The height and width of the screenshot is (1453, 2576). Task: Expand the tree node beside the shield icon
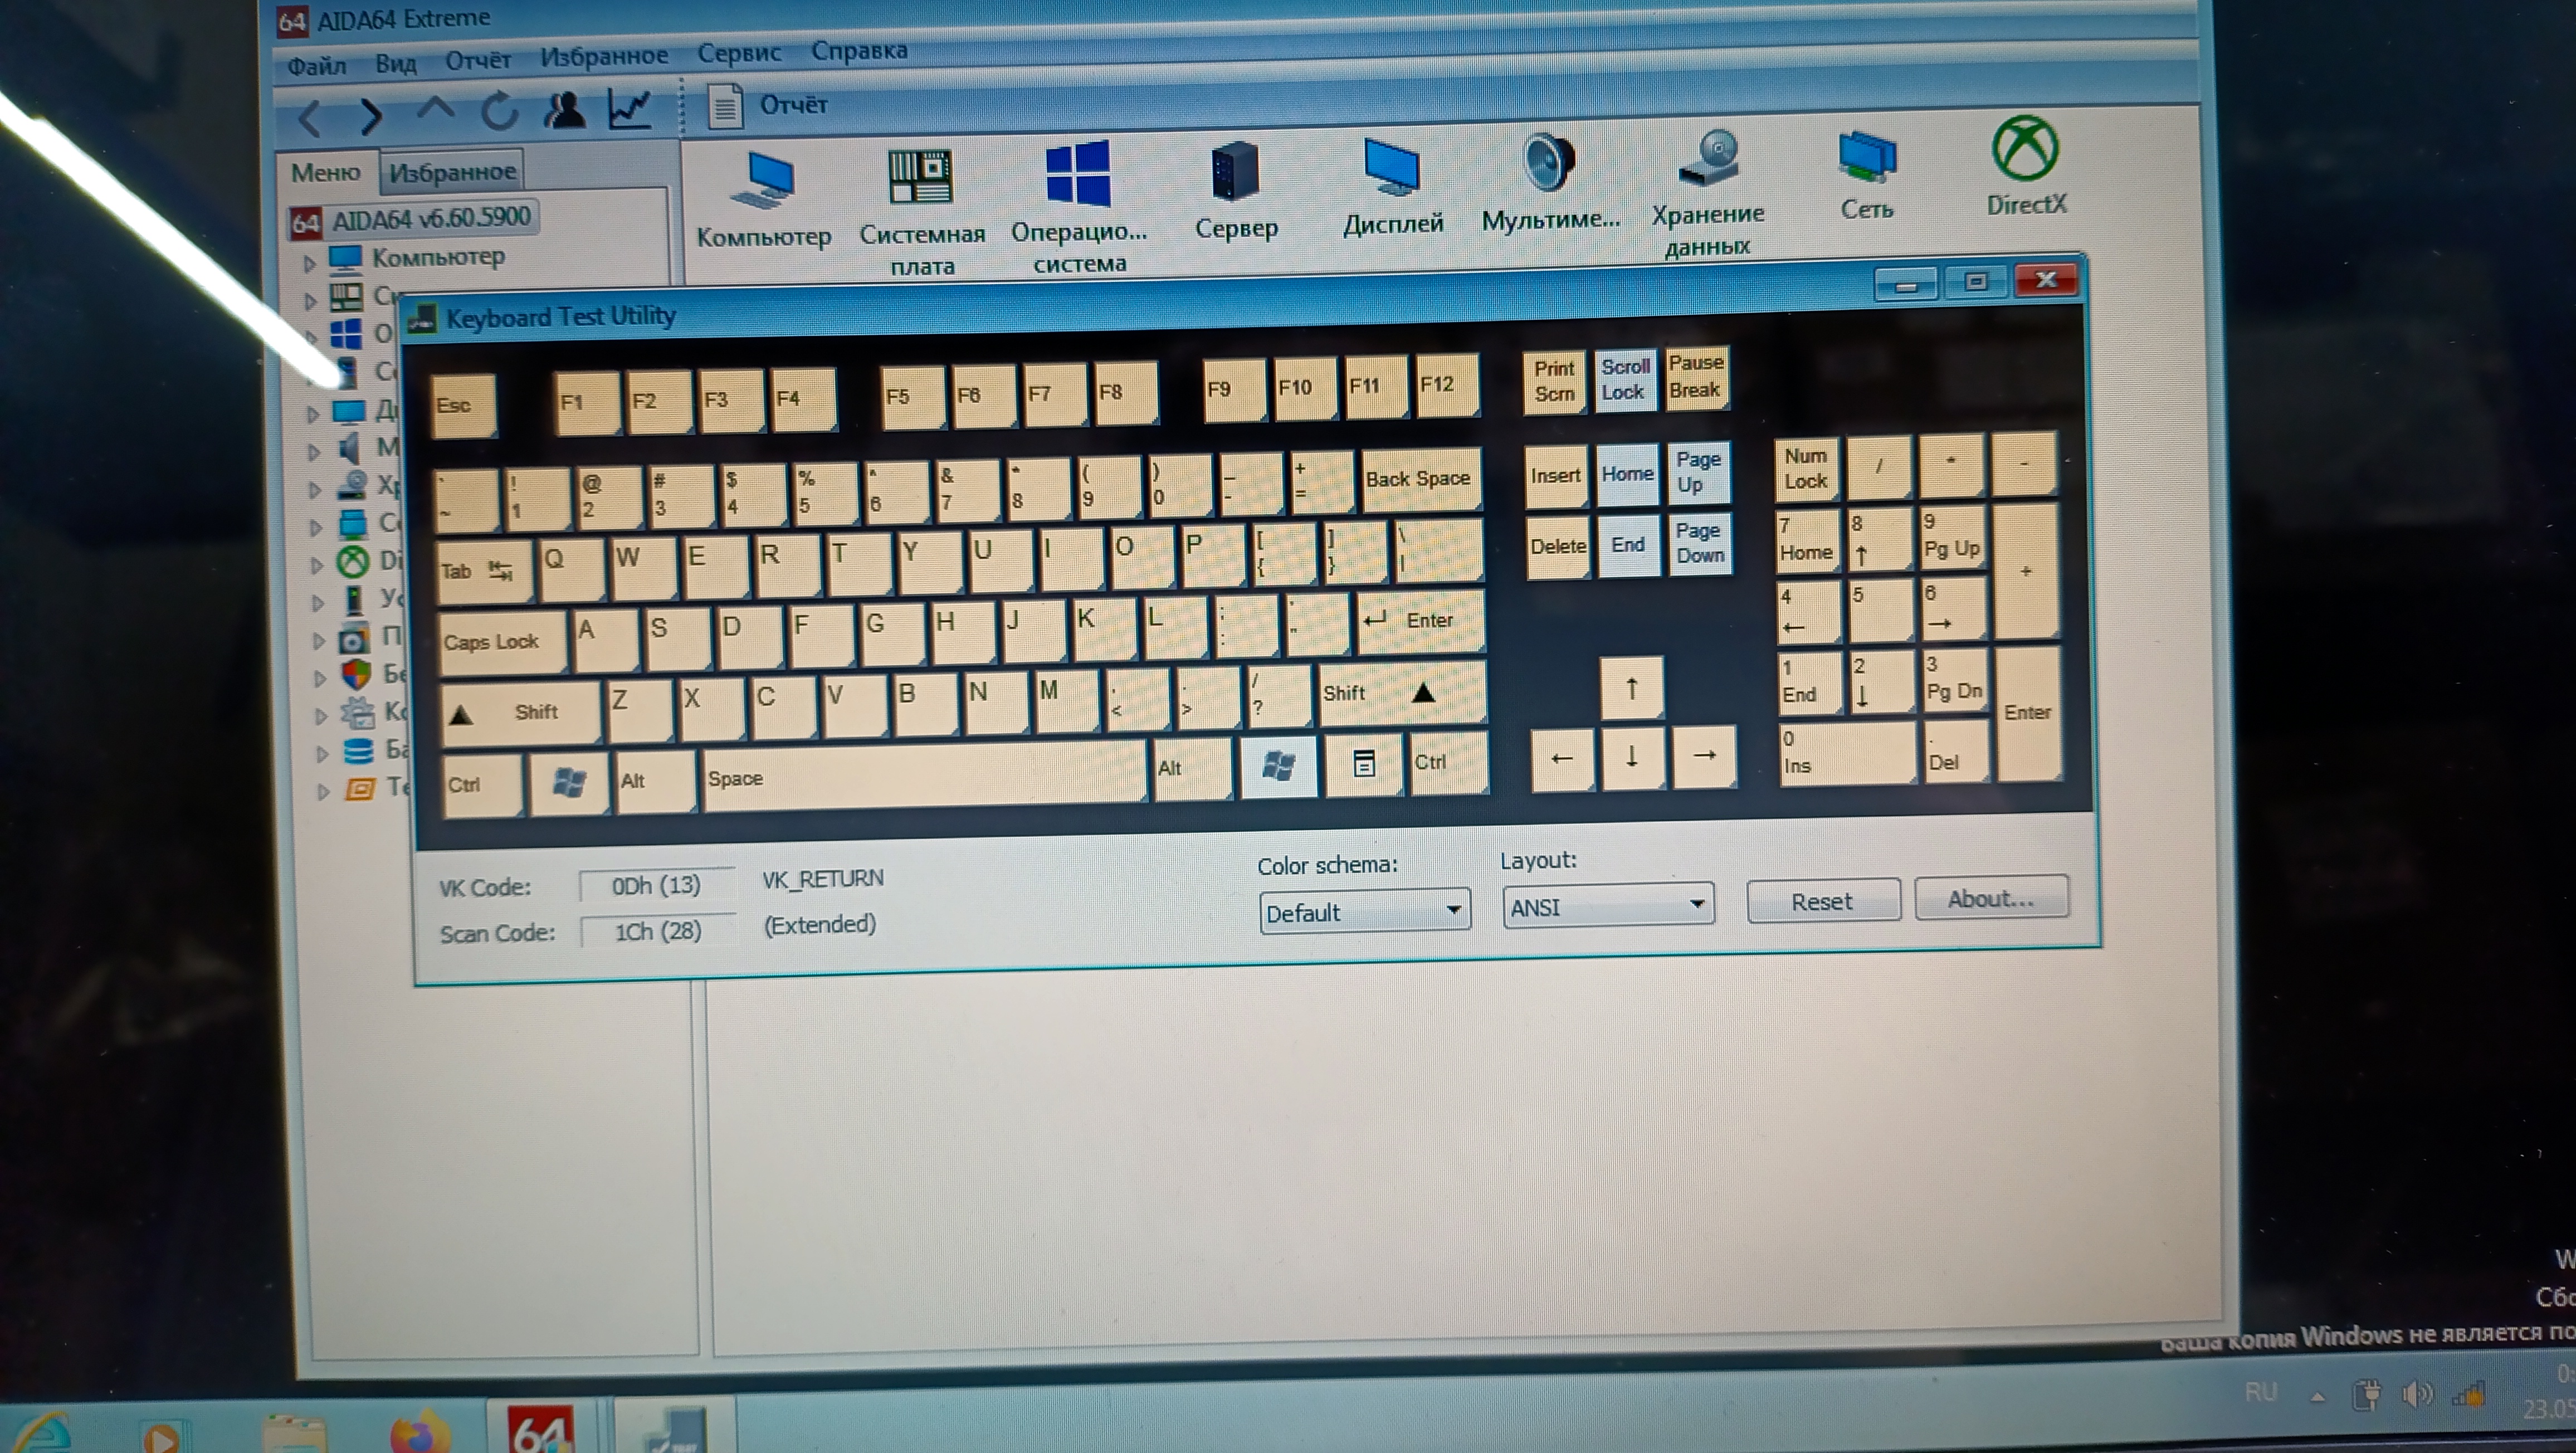pos(319,678)
